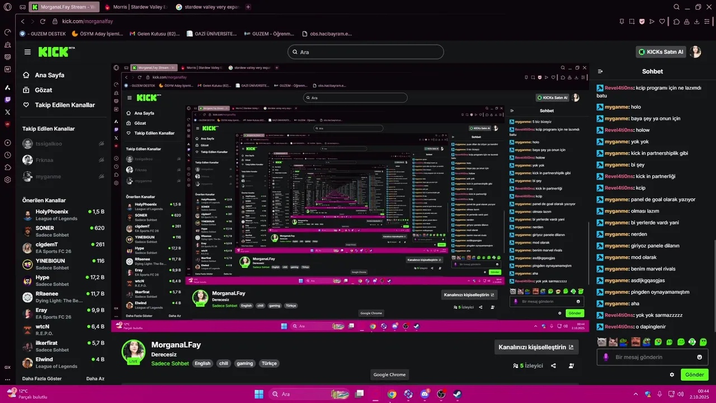Open YINEBIGUN recommended channel
Viewport: 716px width, 403px height.
point(63,264)
